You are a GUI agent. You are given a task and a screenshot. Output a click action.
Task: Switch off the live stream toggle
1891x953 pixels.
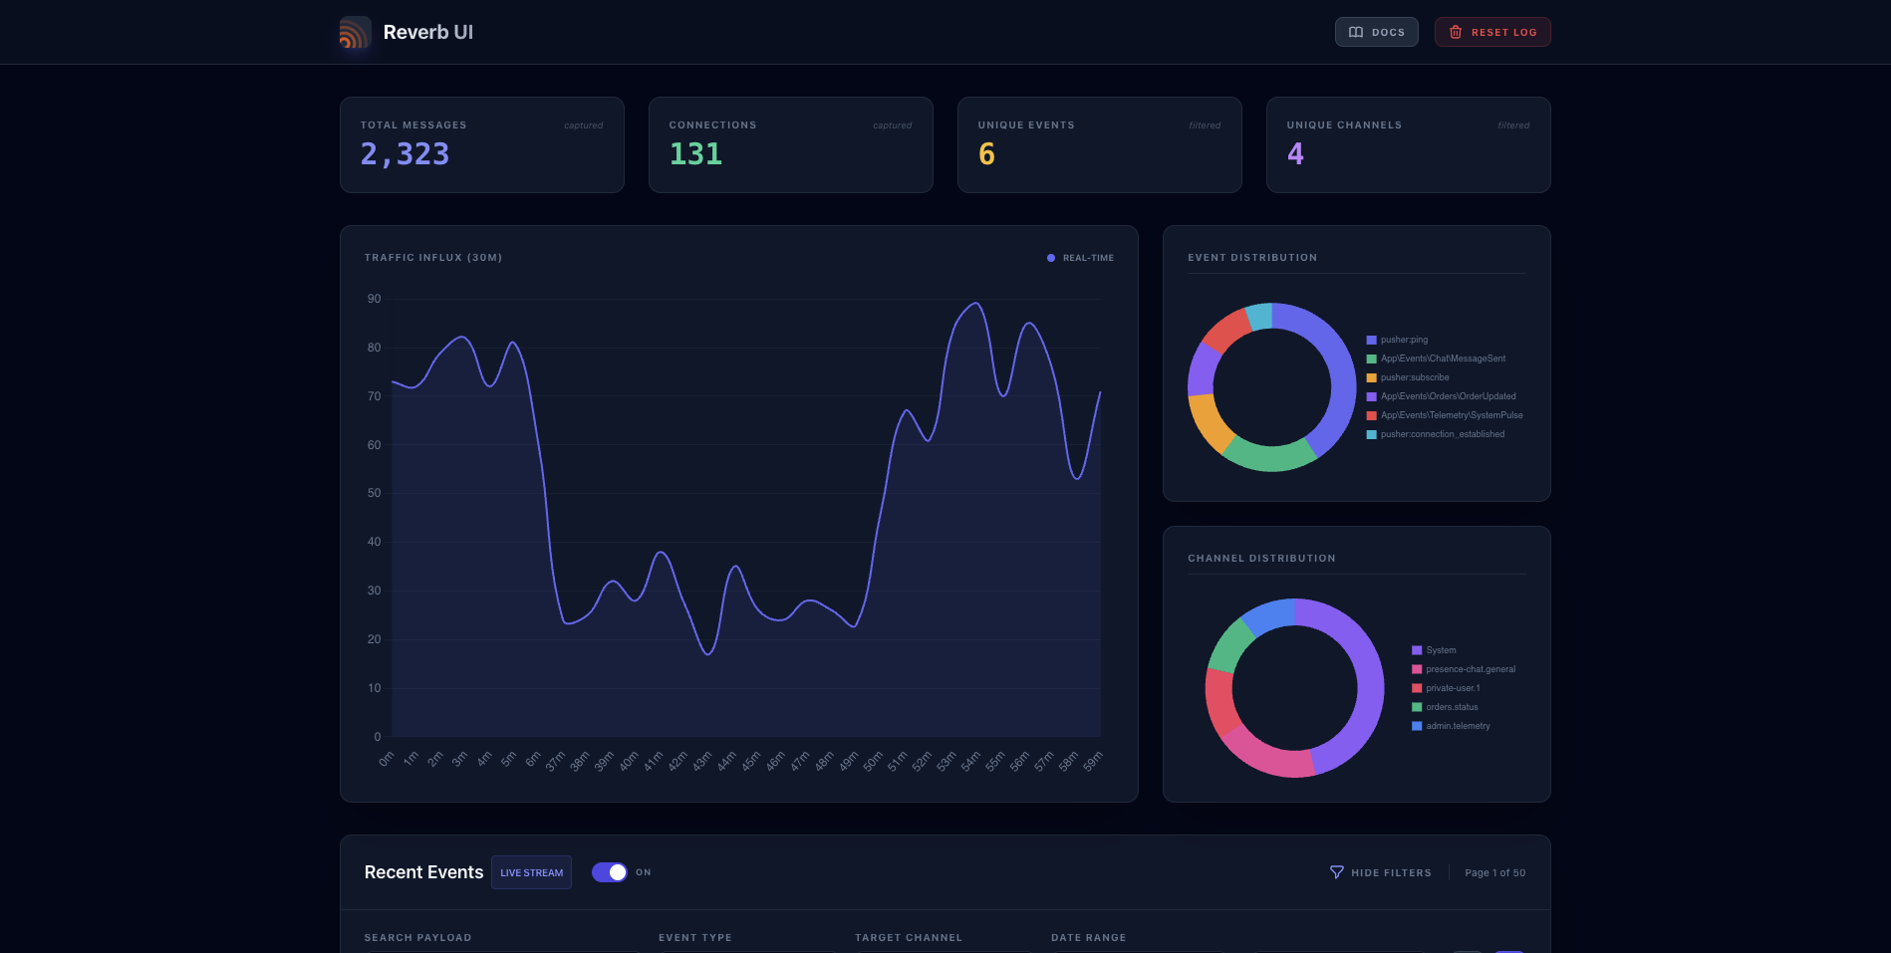tap(608, 872)
